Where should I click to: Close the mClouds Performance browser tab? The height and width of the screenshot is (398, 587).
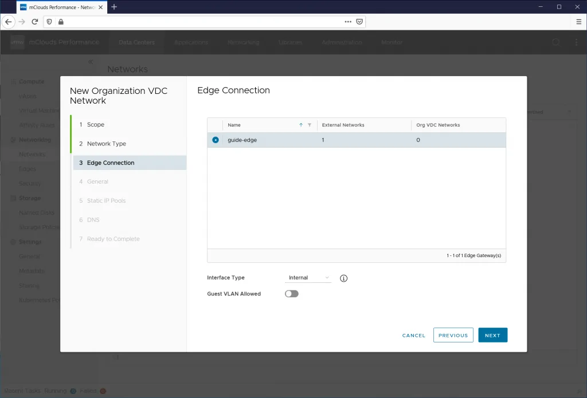pyautogui.click(x=100, y=7)
